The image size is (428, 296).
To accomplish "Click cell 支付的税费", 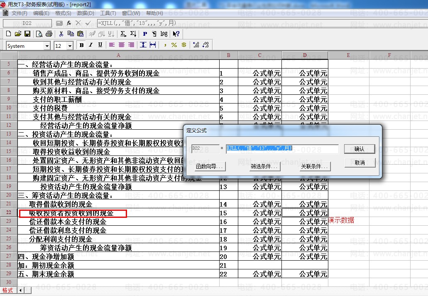I will (x=118, y=108).
